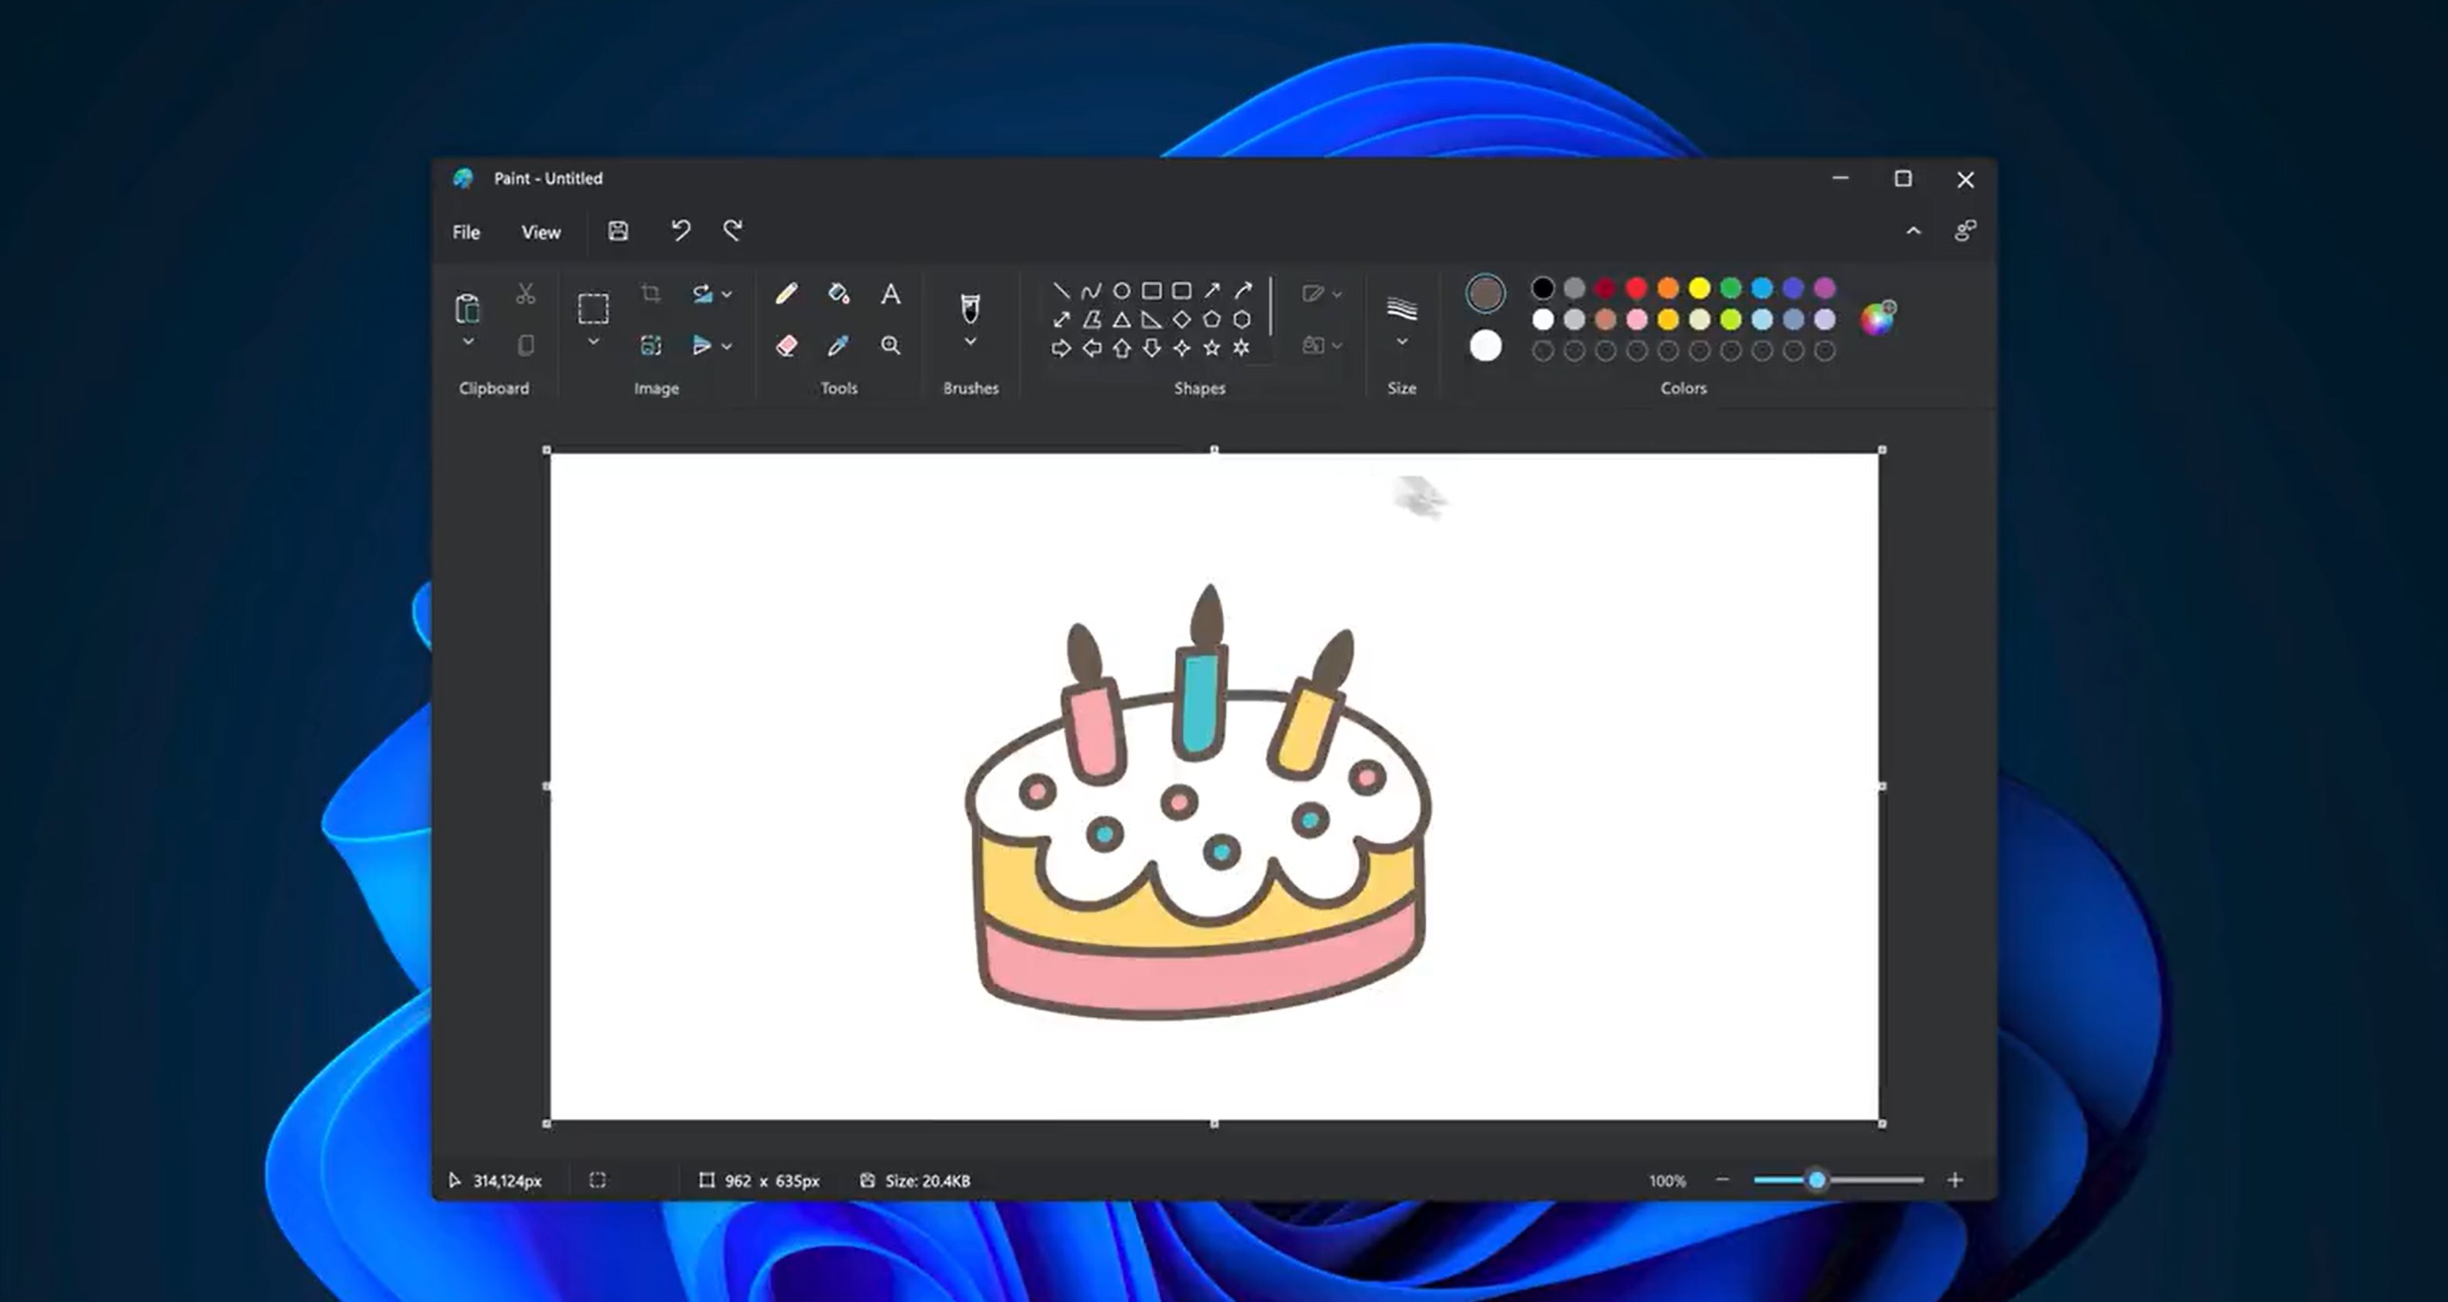Collapse the ribbon with chevron

(x=1913, y=231)
